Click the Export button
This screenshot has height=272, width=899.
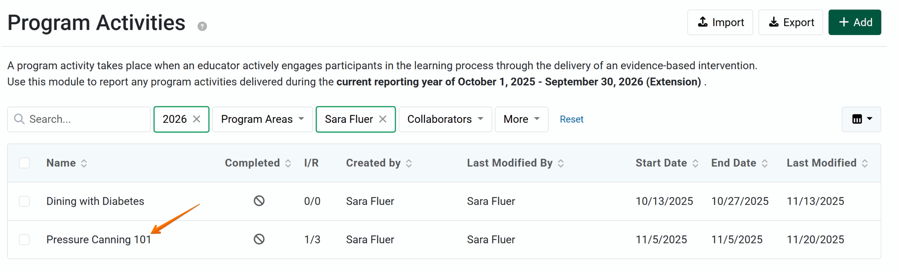pos(790,22)
